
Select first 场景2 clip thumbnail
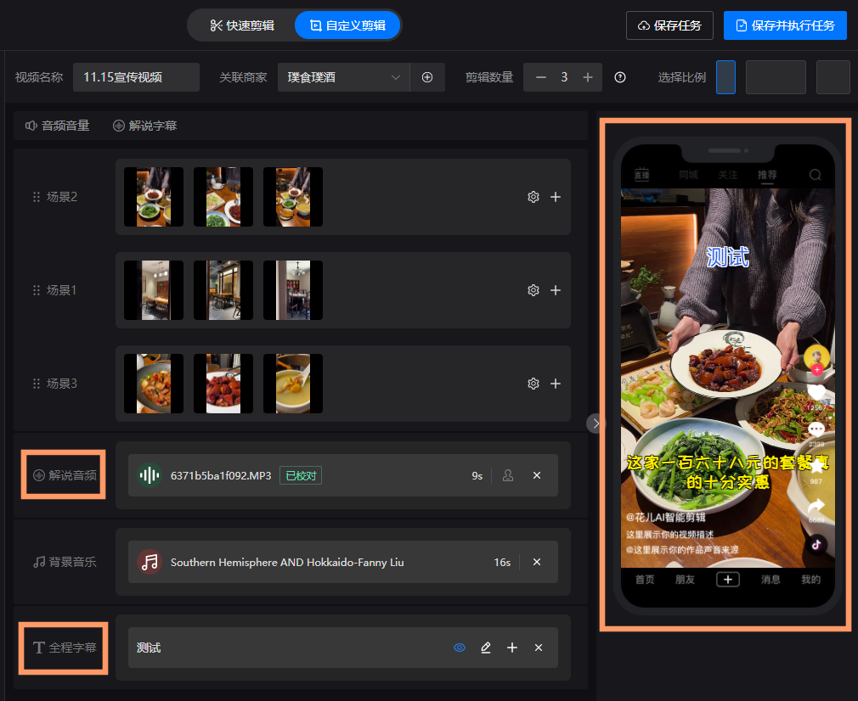[154, 197]
